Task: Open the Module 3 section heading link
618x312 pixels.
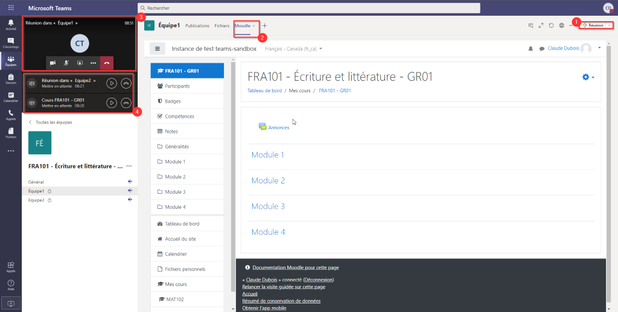Action: (x=268, y=206)
